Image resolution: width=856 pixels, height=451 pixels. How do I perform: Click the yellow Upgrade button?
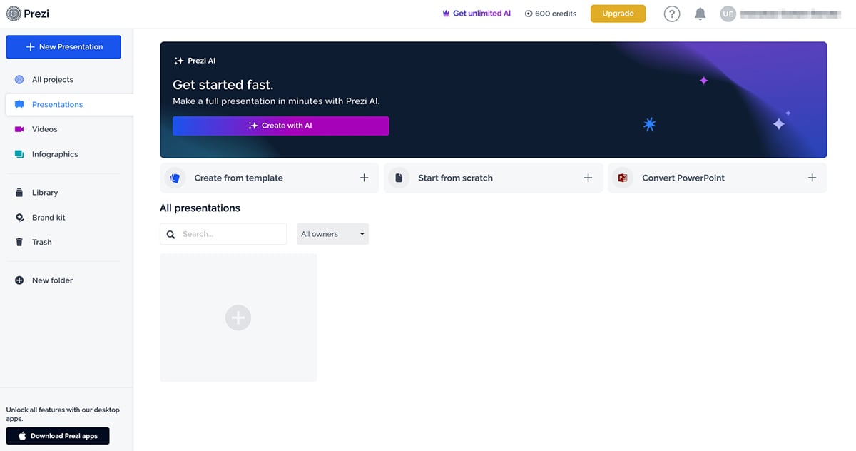click(618, 14)
